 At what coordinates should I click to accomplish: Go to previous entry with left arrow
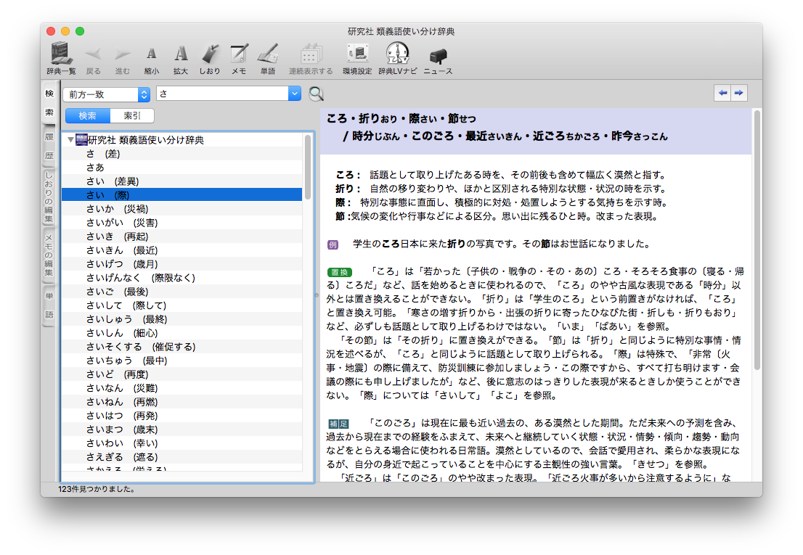pos(722,93)
